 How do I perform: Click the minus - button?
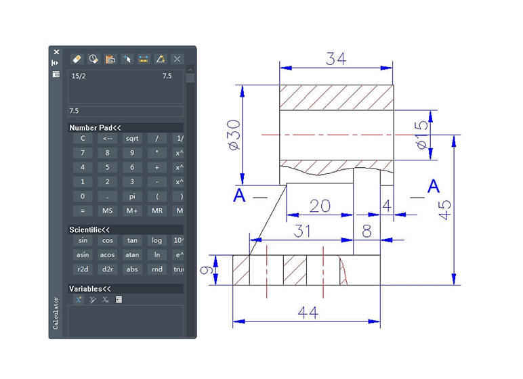point(156,181)
